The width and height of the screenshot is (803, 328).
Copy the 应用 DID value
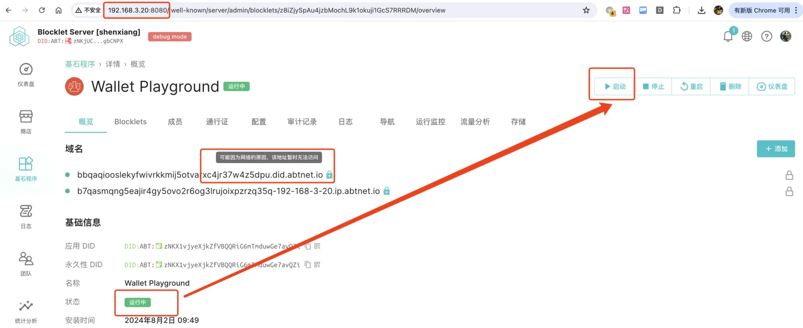click(x=308, y=246)
